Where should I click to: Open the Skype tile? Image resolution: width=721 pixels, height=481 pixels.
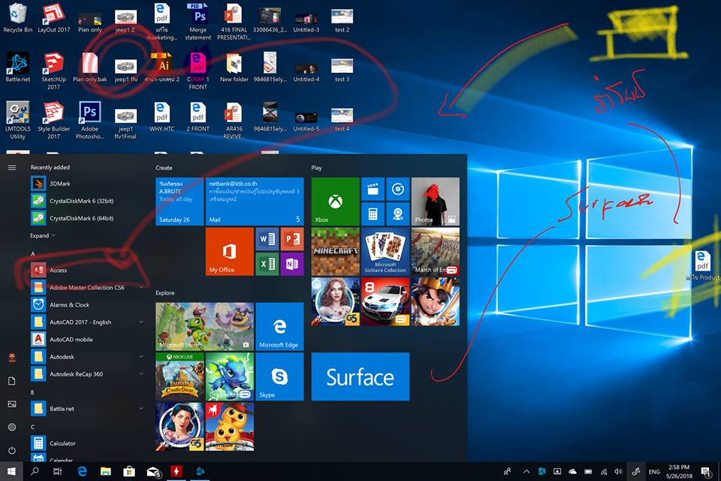pos(279,377)
